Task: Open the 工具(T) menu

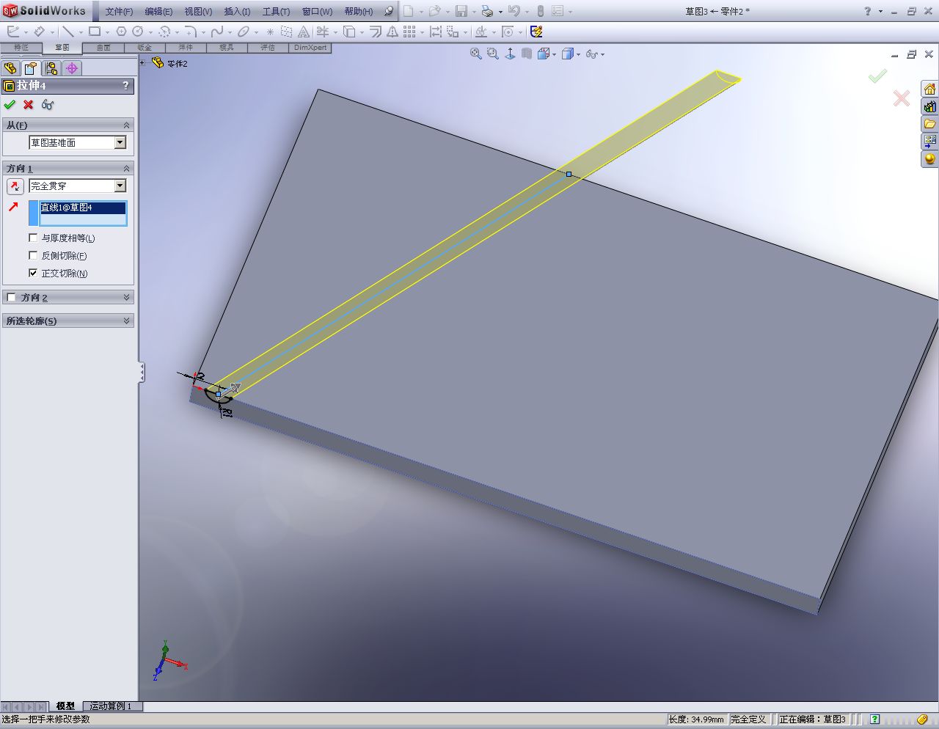Action: coord(276,12)
